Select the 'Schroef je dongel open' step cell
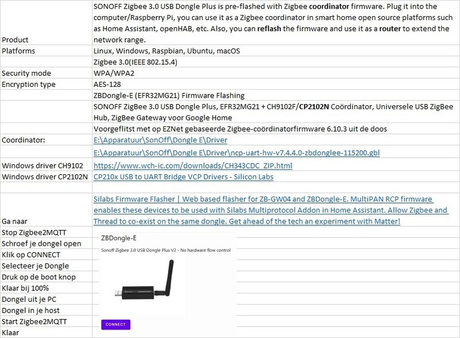This screenshot has height=338, width=460. (x=46, y=244)
